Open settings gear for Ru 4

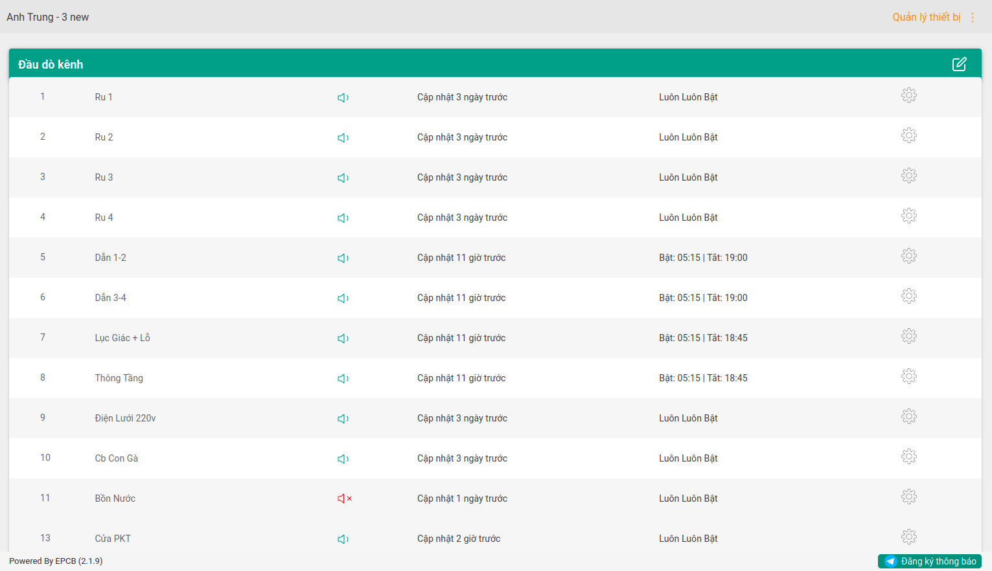(909, 216)
